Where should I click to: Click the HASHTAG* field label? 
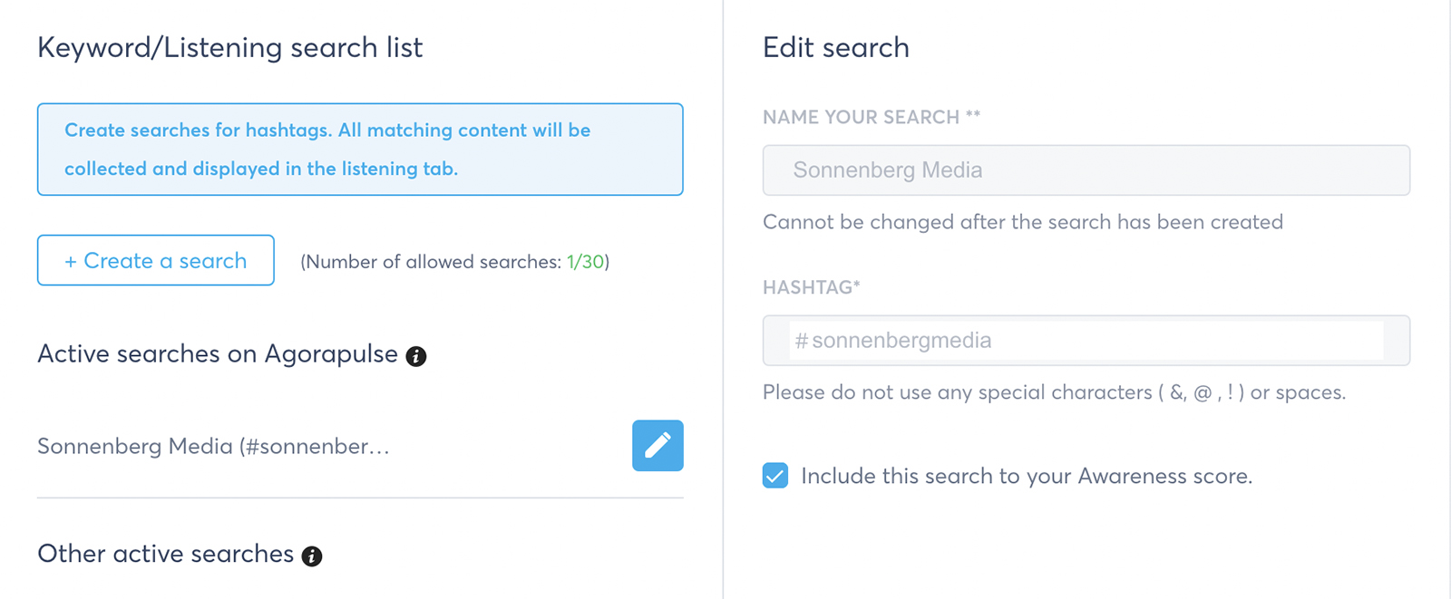click(x=812, y=287)
